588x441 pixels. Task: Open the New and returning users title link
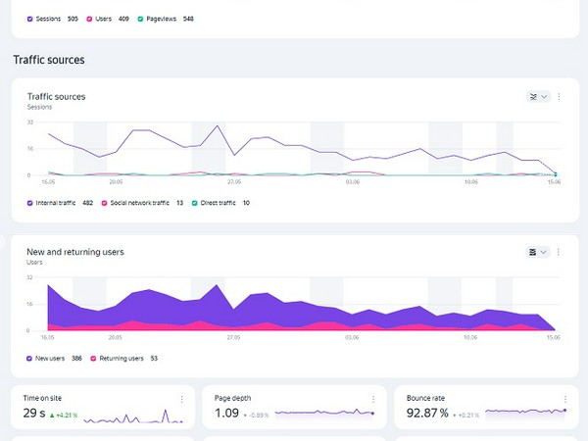tap(74, 252)
